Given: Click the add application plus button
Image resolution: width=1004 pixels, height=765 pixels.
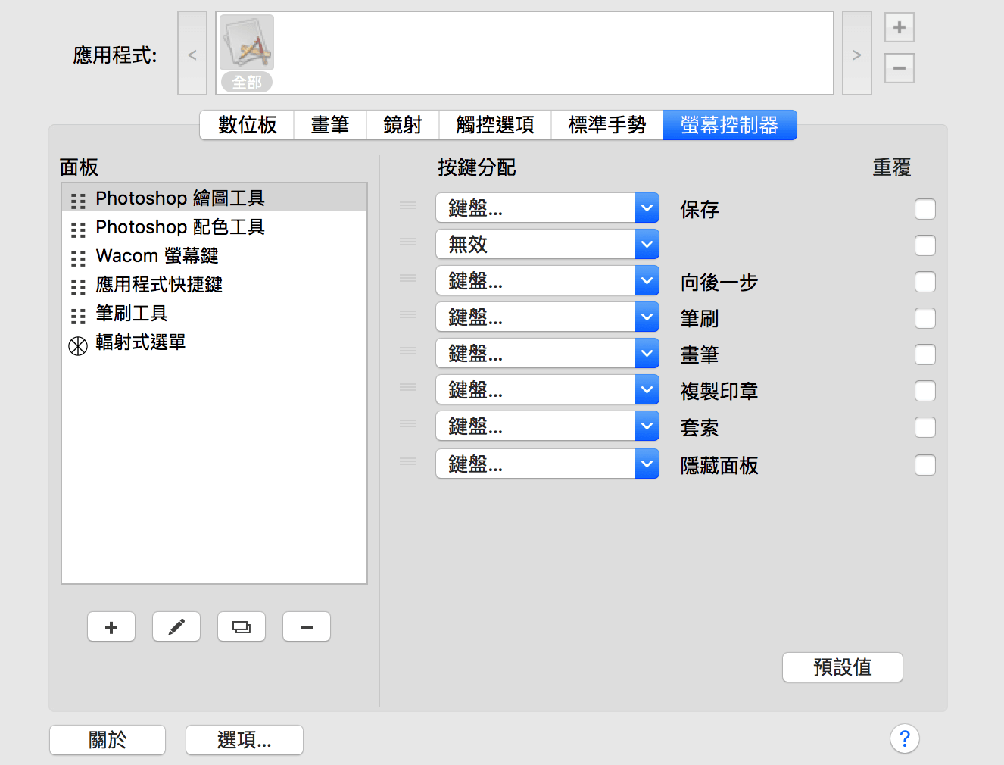Looking at the screenshot, I should [900, 28].
